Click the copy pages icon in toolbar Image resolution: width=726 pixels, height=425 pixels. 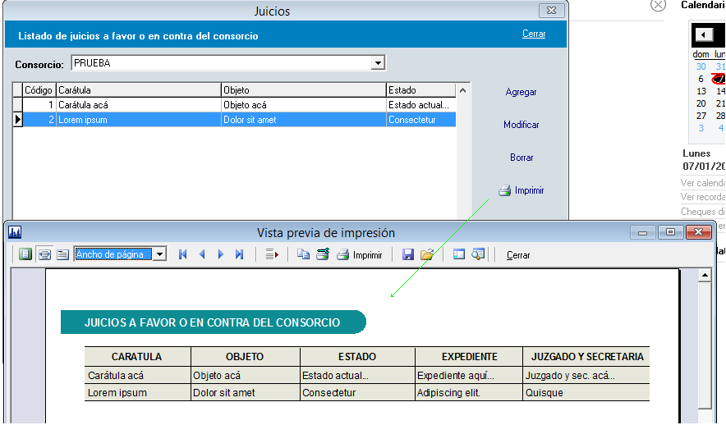[x=304, y=254]
